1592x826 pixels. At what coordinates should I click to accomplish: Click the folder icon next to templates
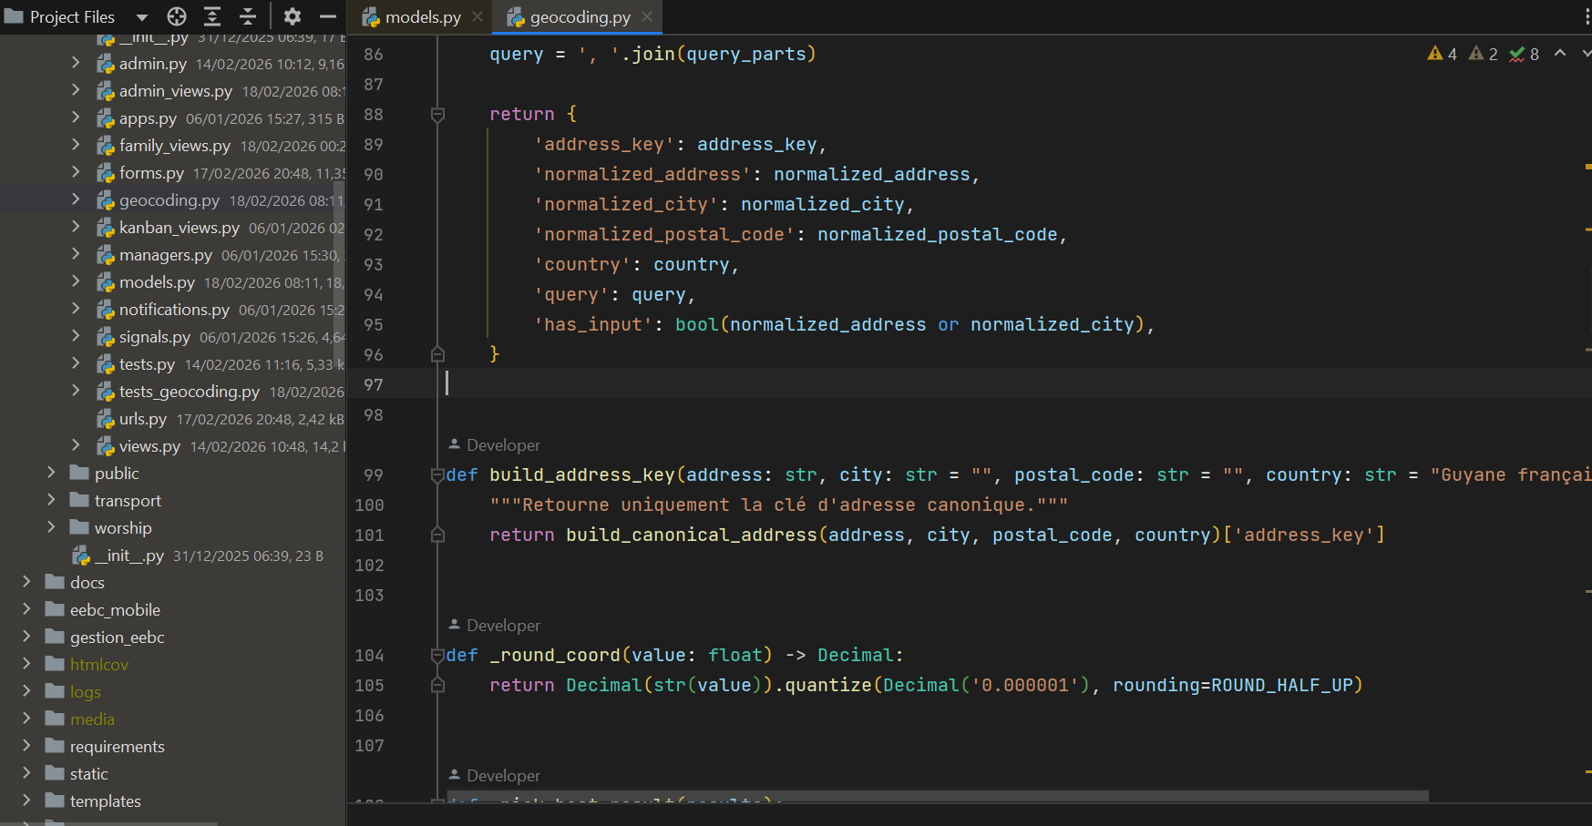pos(55,801)
